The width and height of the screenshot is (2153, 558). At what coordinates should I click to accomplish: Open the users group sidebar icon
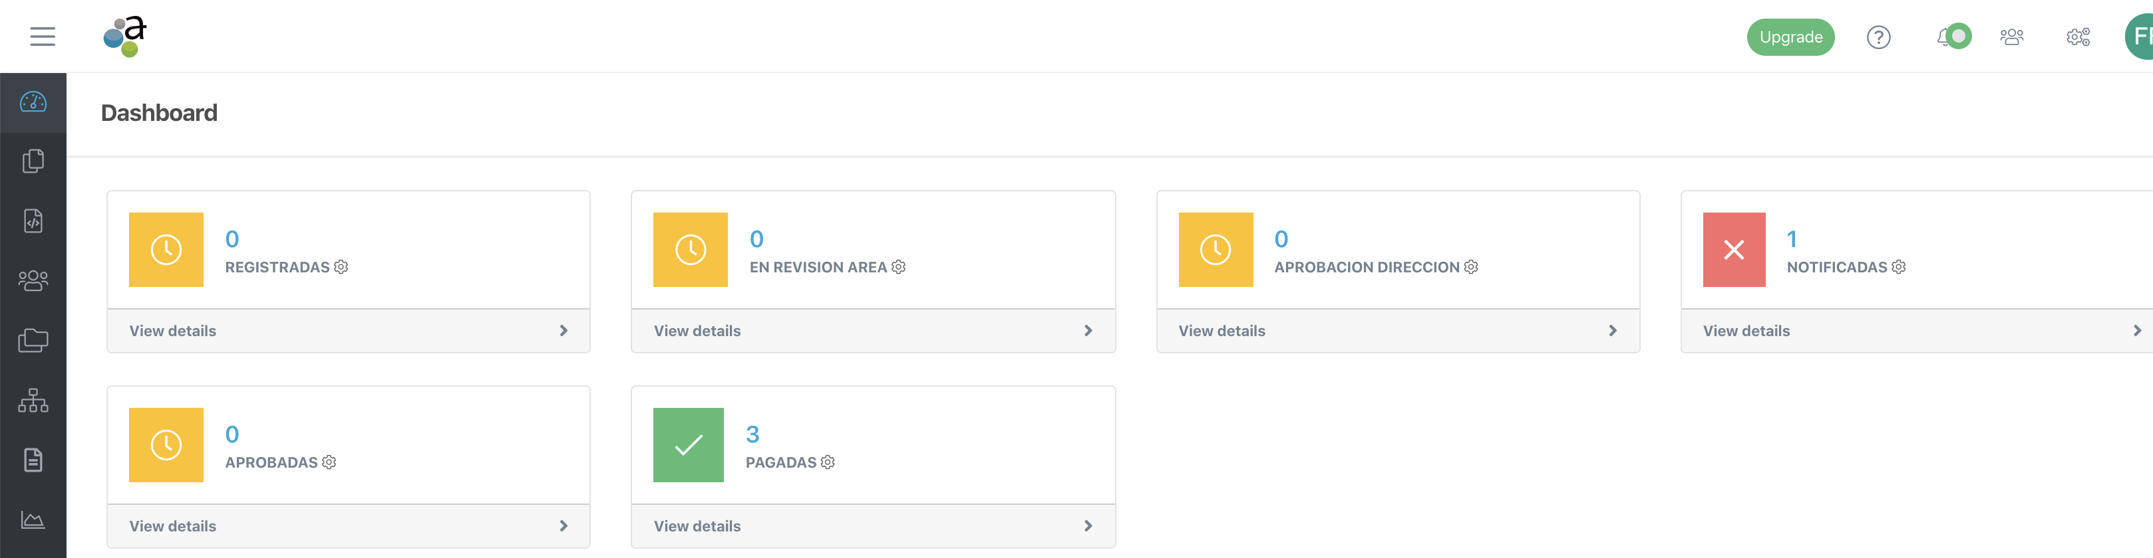tap(33, 280)
